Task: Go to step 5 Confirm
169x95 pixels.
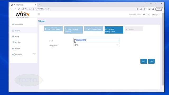Action: (134, 29)
